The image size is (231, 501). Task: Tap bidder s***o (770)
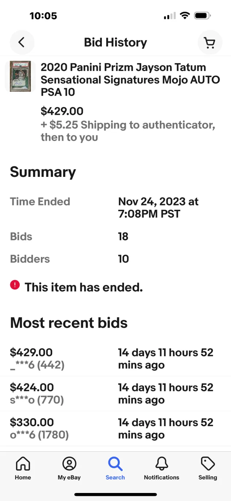tap(37, 400)
